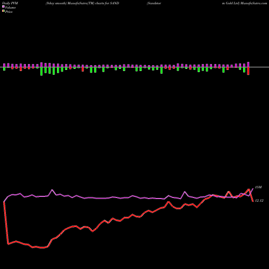Click the green-red Price legend swatch
The width and height of the screenshot is (269, 269).
[3, 11]
